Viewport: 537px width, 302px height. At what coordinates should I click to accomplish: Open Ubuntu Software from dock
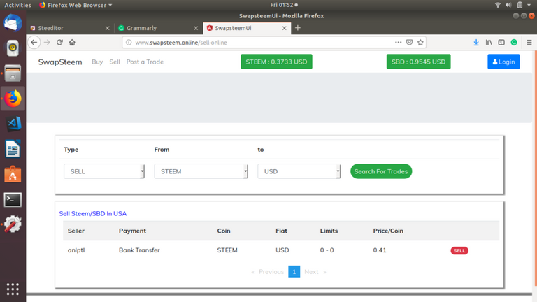(x=13, y=174)
